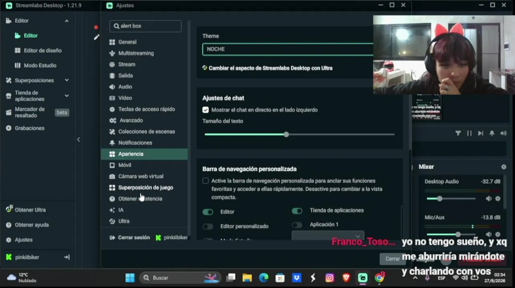This screenshot has width=515, height=288.
Task: Collapse the side panel with the left chevron
Action: (x=79, y=140)
